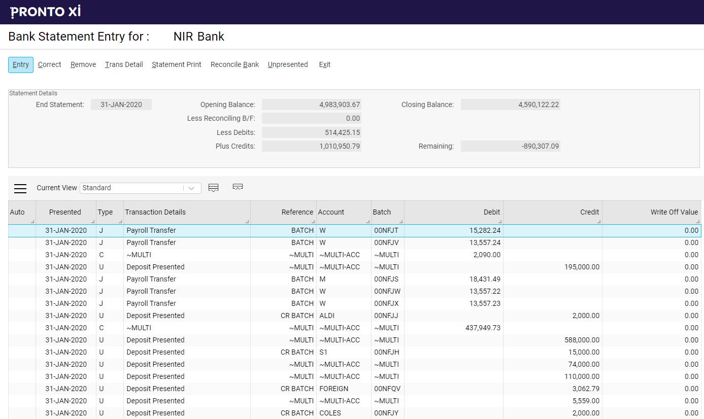Image resolution: width=704 pixels, height=419 pixels.
Task: Open Trans Detail
Action: pos(123,64)
